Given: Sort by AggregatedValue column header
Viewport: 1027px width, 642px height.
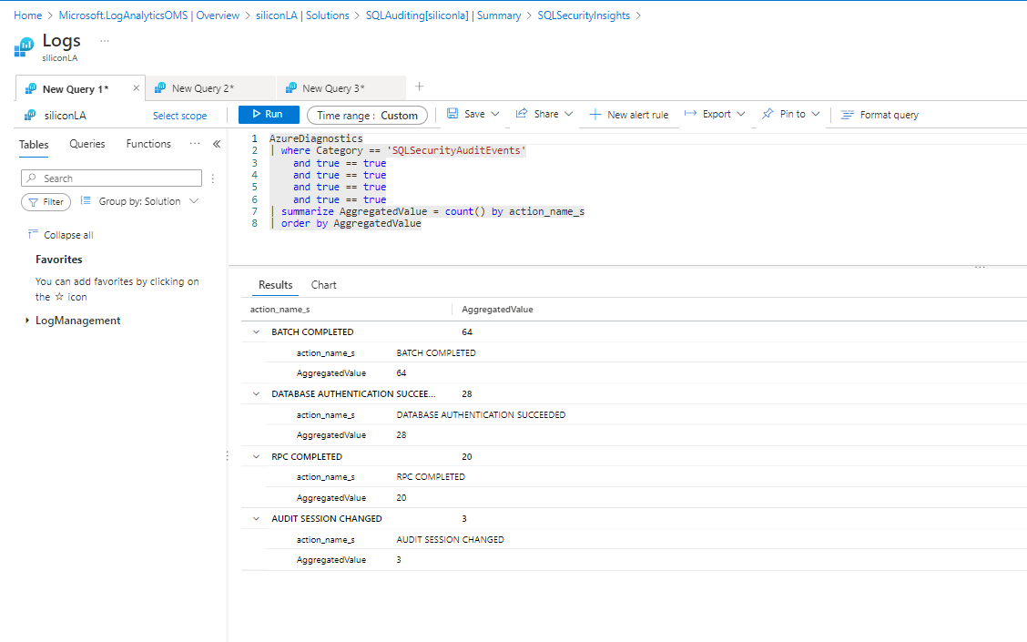Looking at the screenshot, I should [x=497, y=310].
